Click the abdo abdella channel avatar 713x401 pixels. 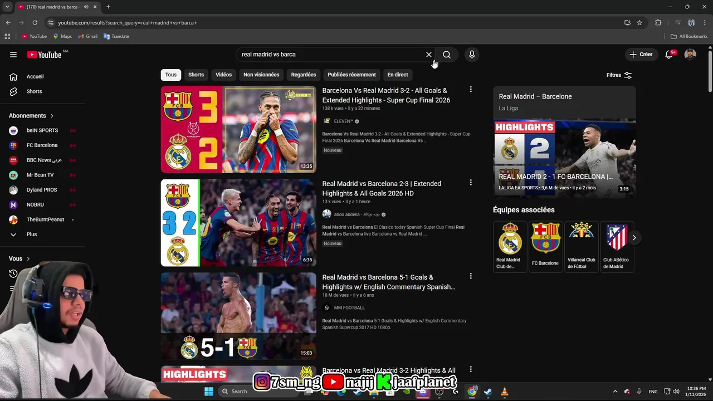[327, 214]
